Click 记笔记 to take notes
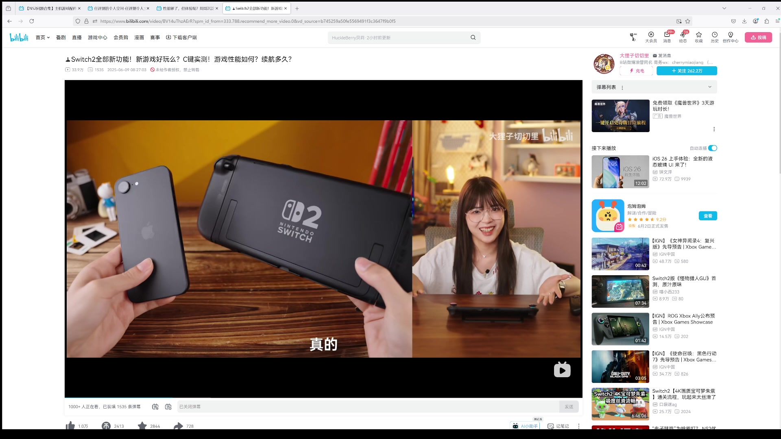The width and height of the screenshot is (781, 439). [x=558, y=426]
